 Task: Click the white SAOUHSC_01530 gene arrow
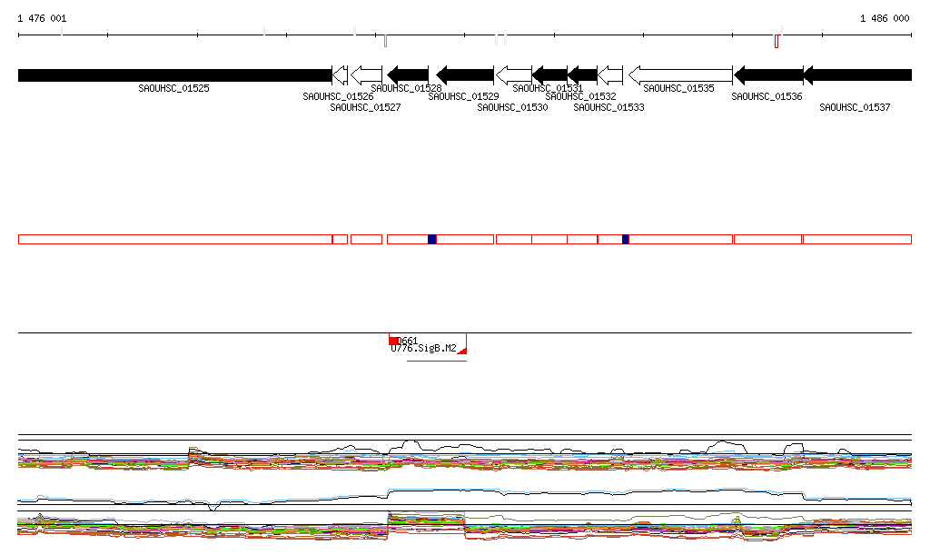514,75
